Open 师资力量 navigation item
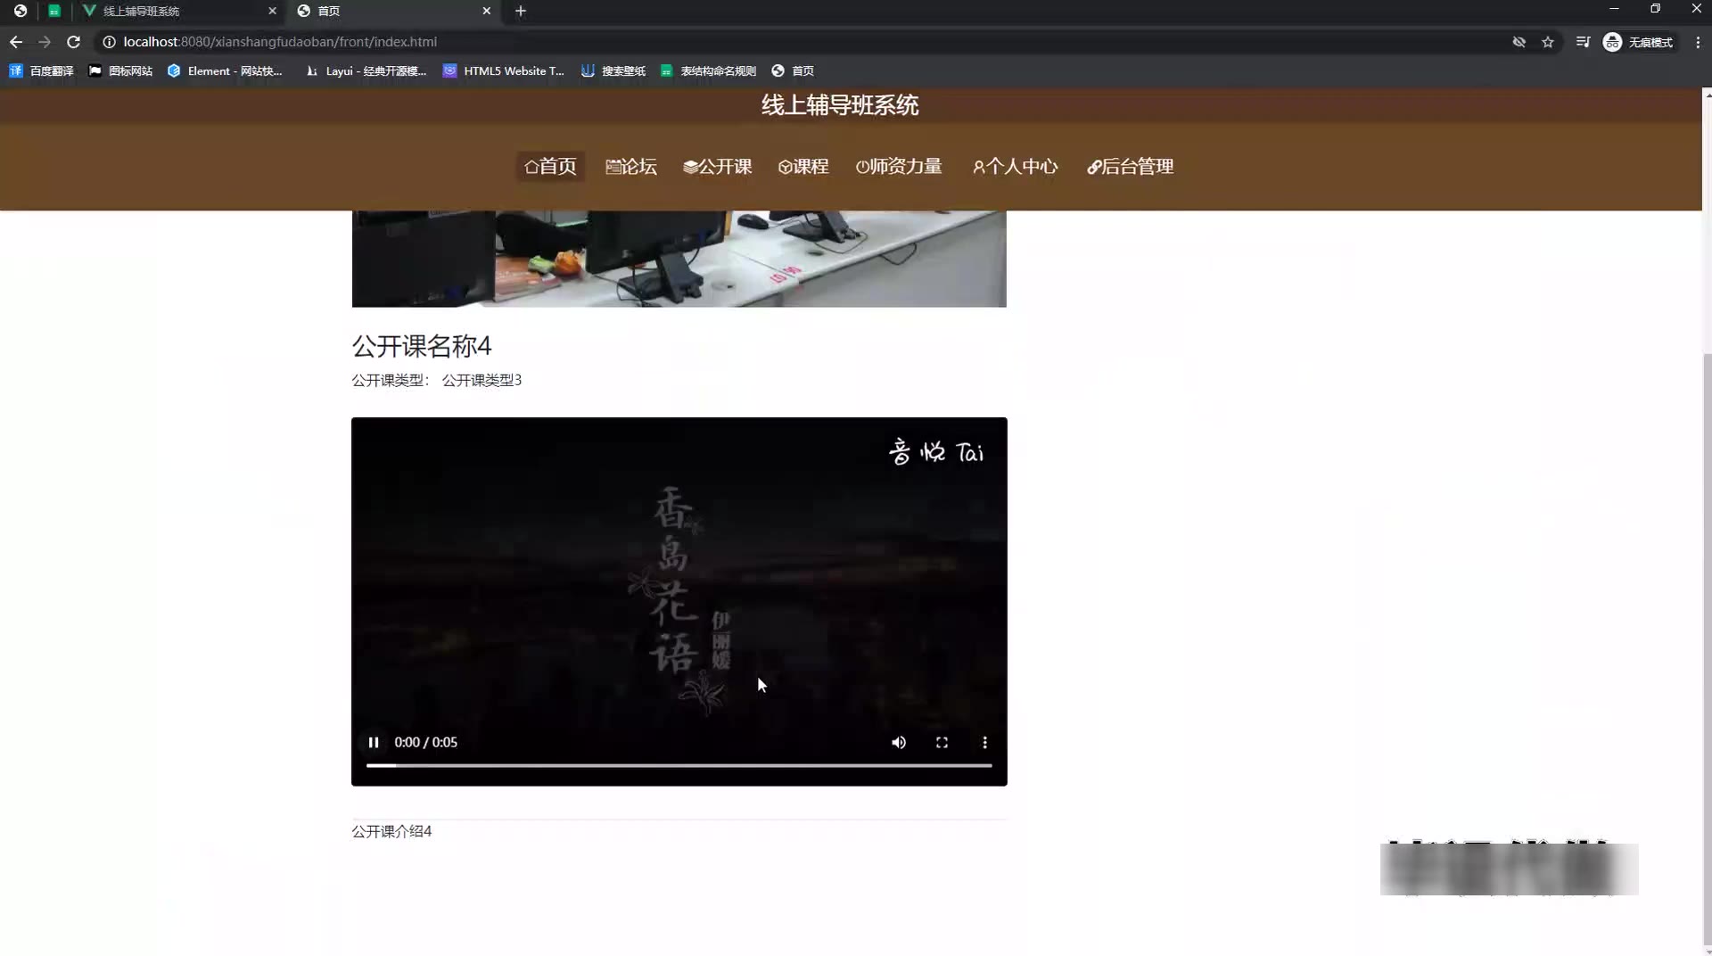The height and width of the screenshot is (956, 1712). [x=899, y=167]
